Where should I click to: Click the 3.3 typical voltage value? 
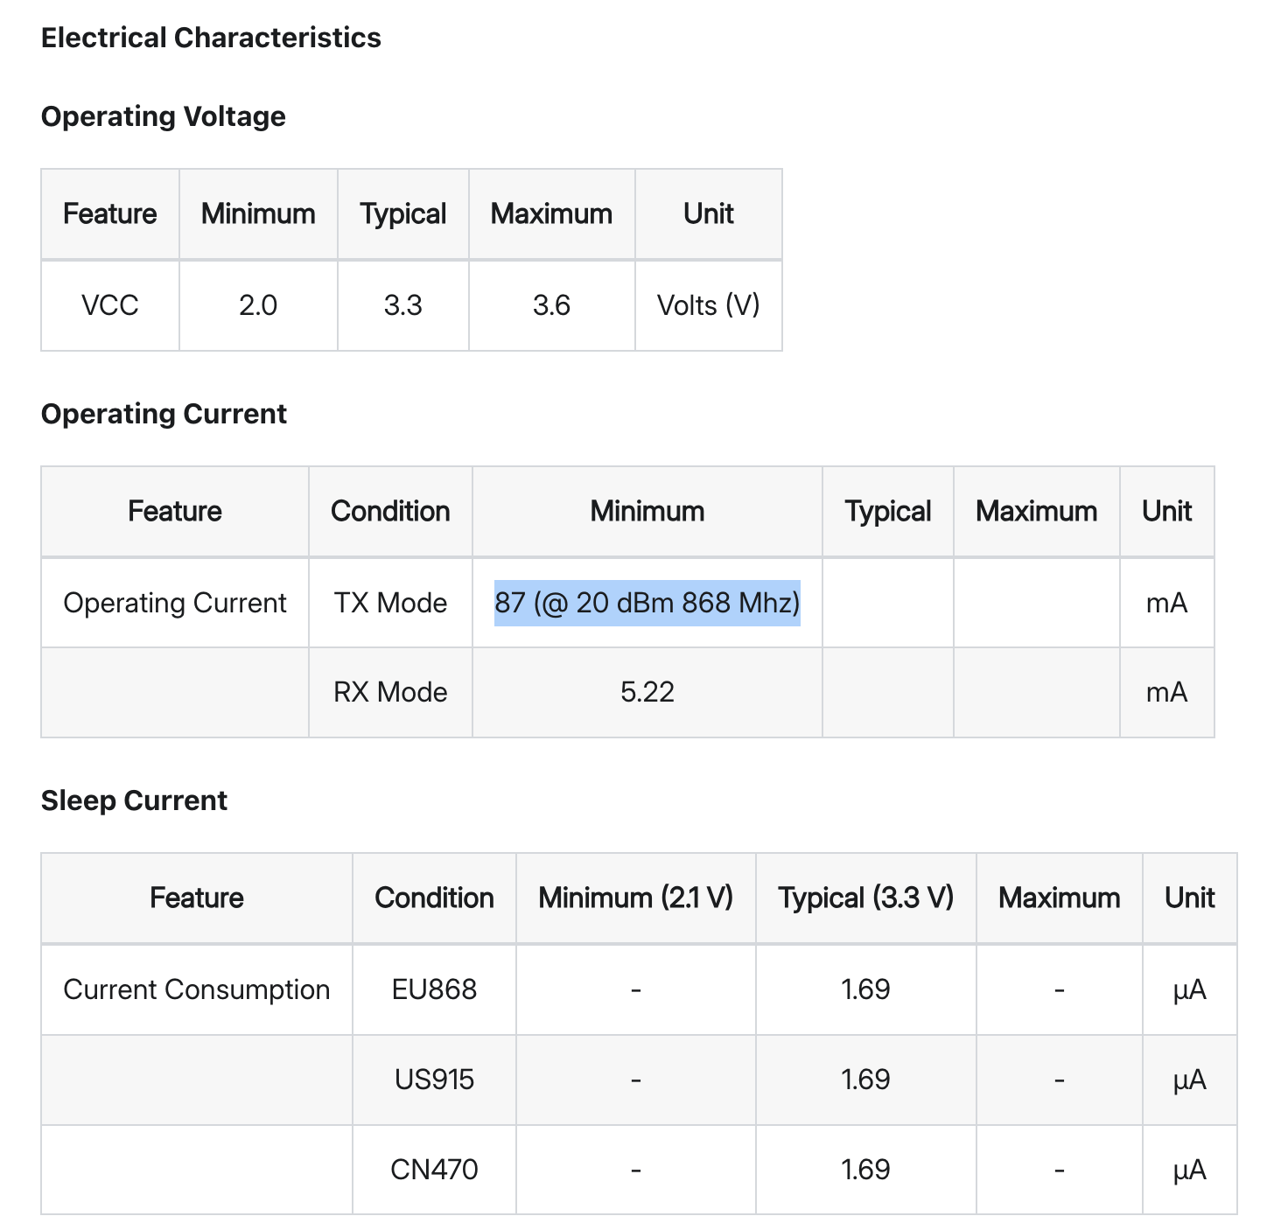tap(402, 305)
